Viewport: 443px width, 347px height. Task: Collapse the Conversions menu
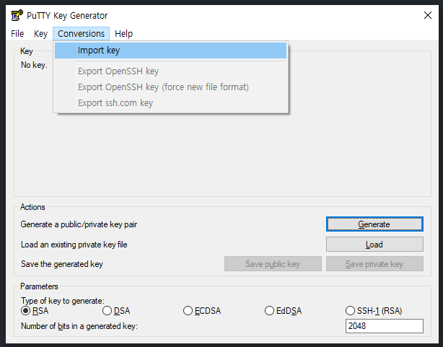tap(82, 33)
